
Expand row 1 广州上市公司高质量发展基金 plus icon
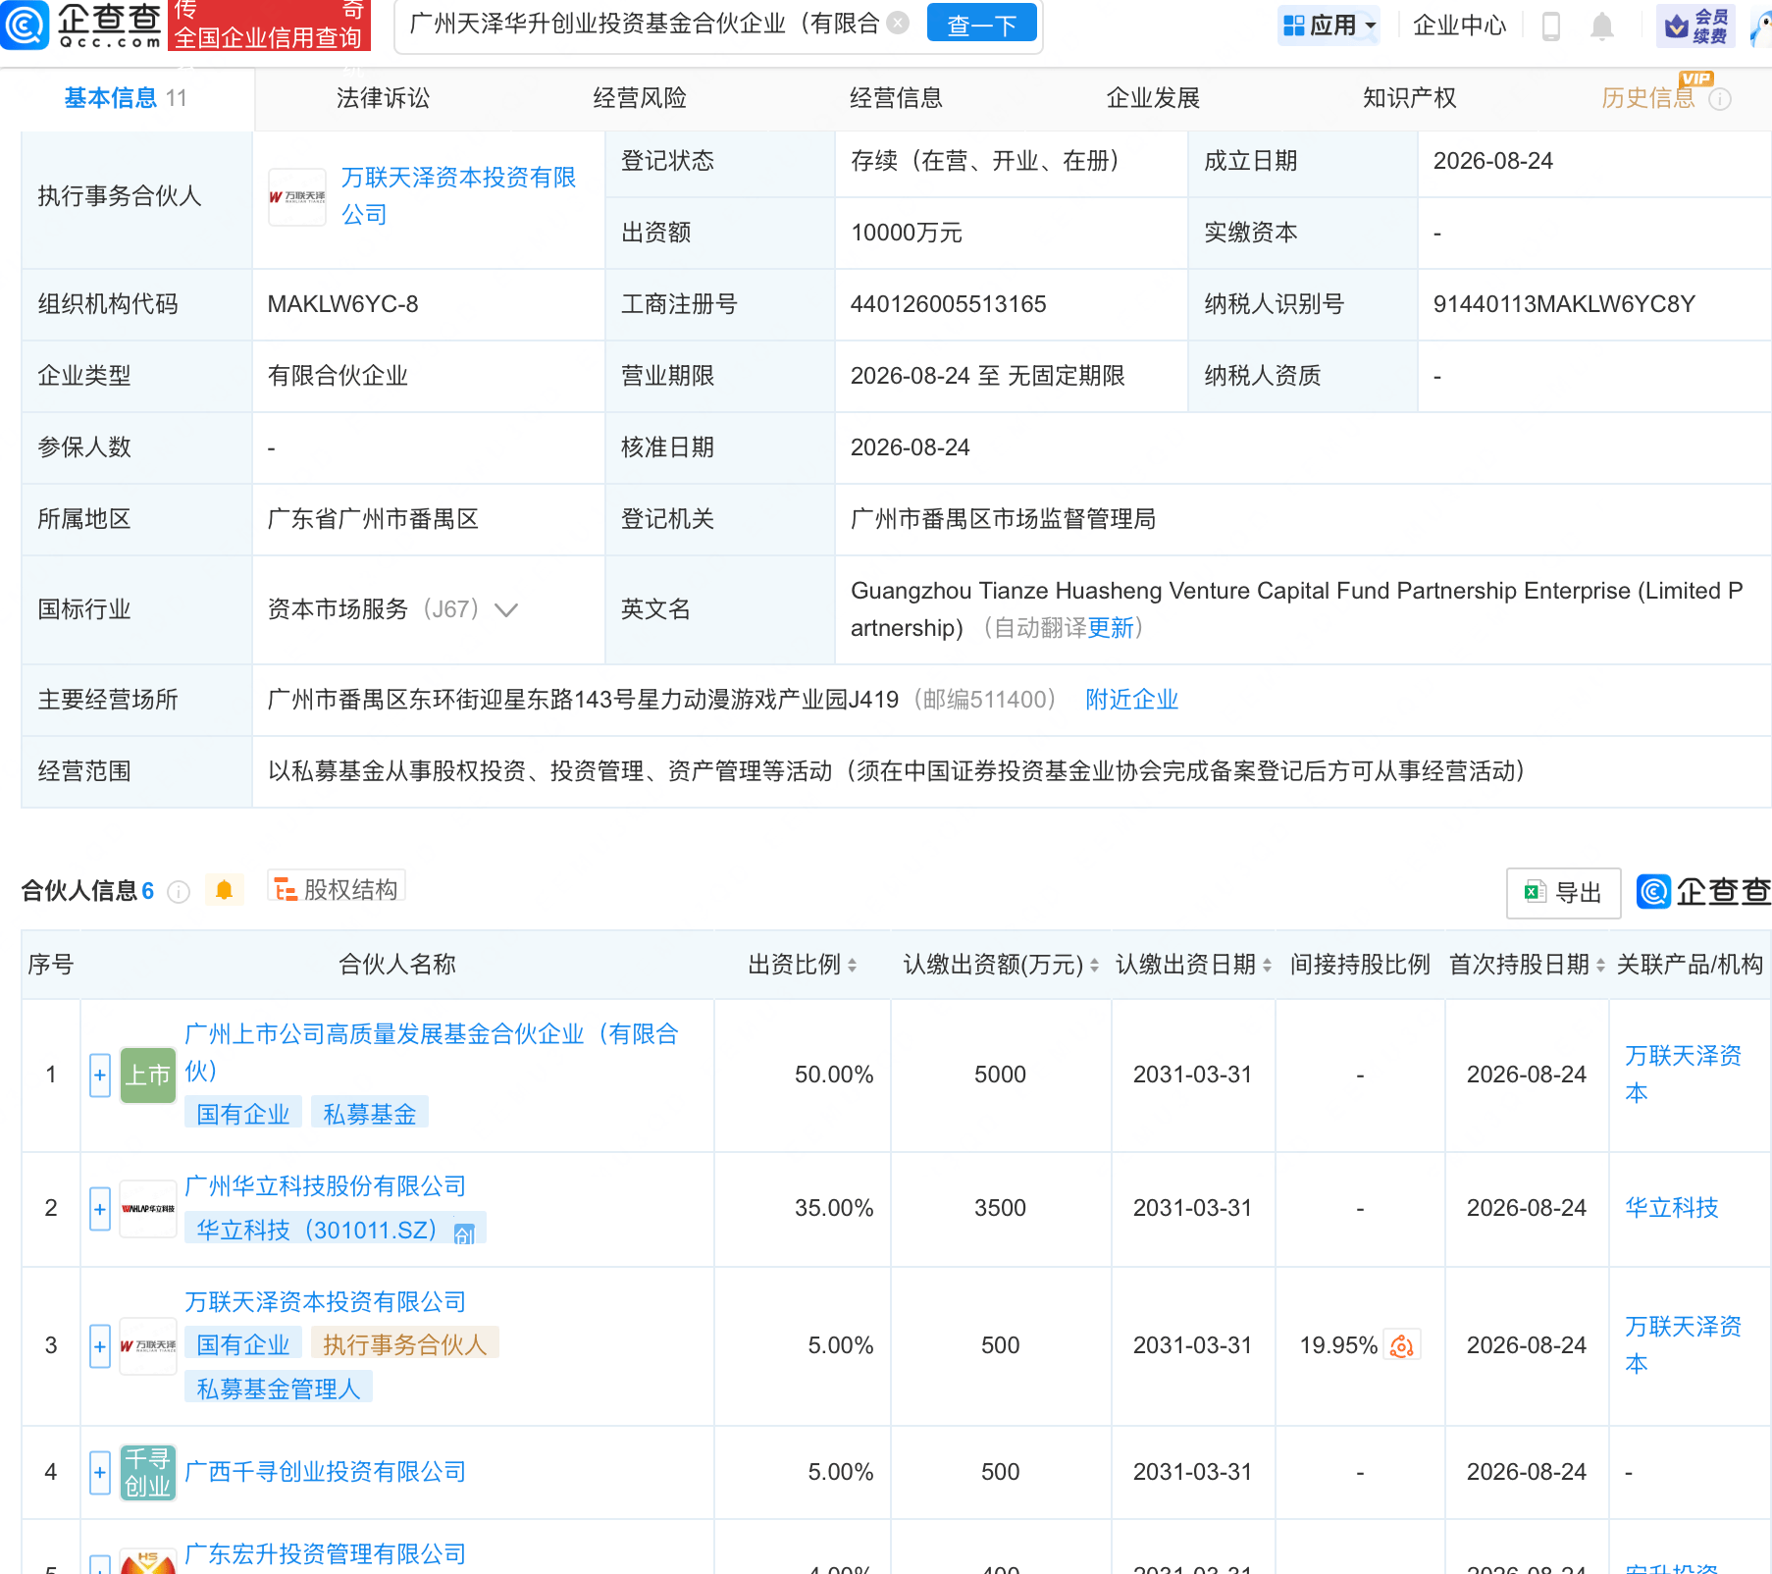100,1076
